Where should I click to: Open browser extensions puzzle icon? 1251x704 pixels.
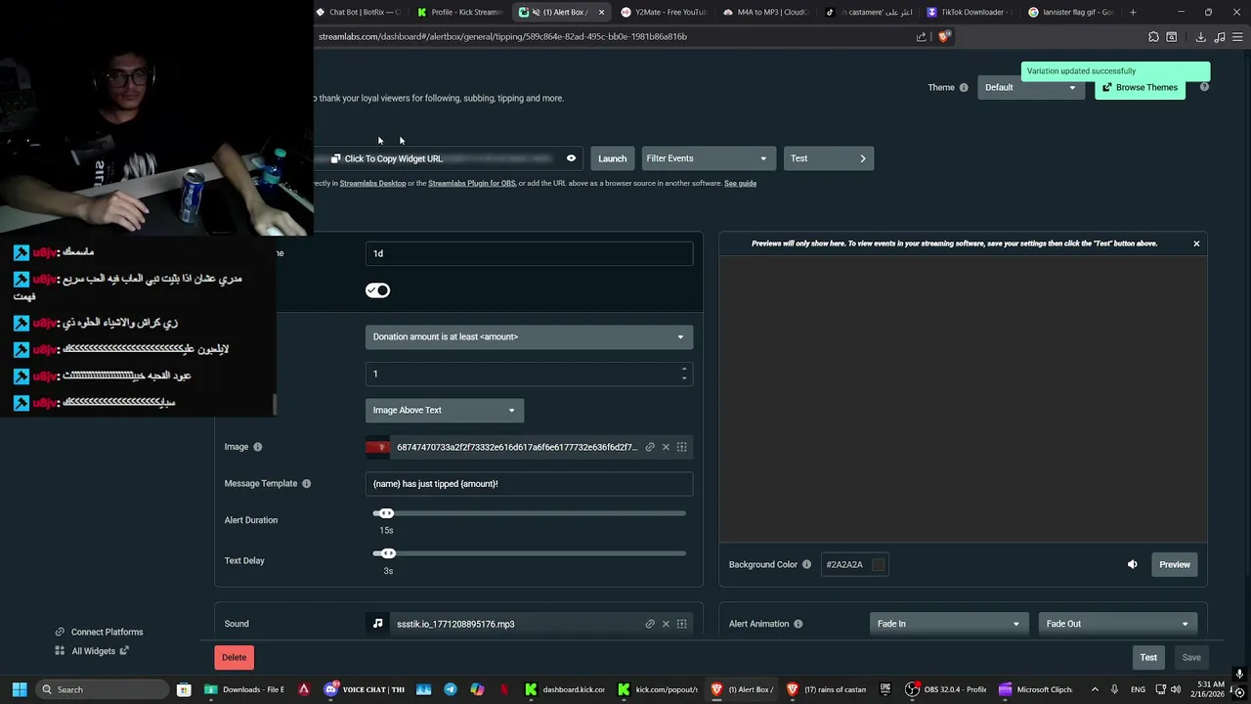pyautogui.click(x=1154, y=37)
